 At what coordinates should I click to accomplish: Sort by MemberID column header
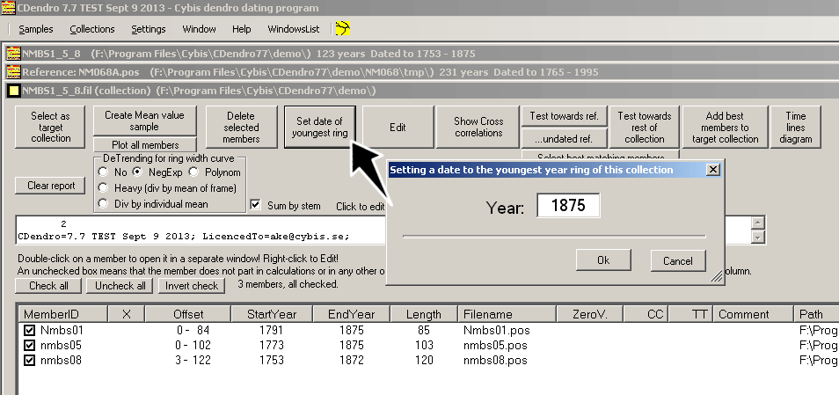click(63, 314)
